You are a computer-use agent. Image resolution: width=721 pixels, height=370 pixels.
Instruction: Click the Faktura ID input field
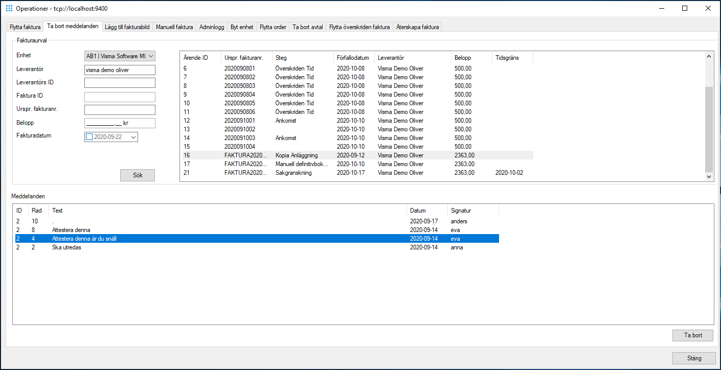click(x=120, y=96)
